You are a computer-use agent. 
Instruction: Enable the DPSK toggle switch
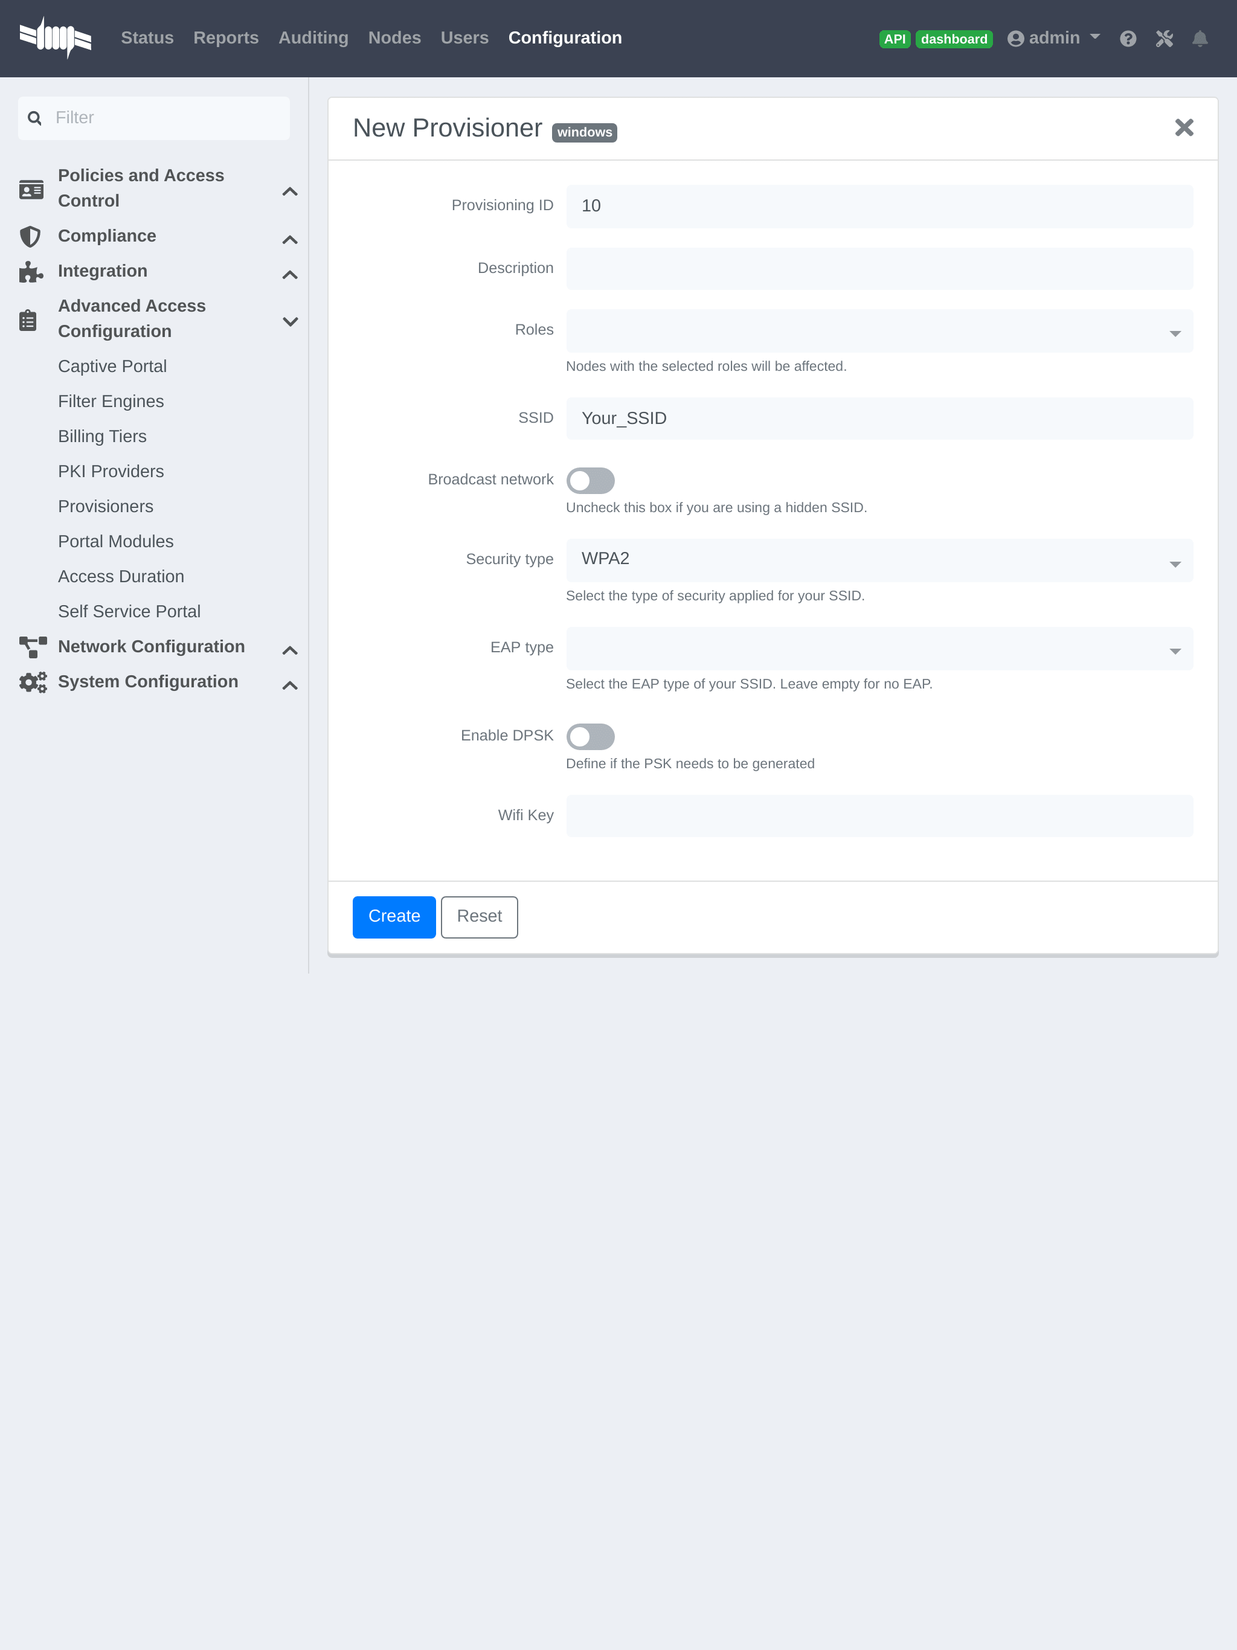(590, 736)
